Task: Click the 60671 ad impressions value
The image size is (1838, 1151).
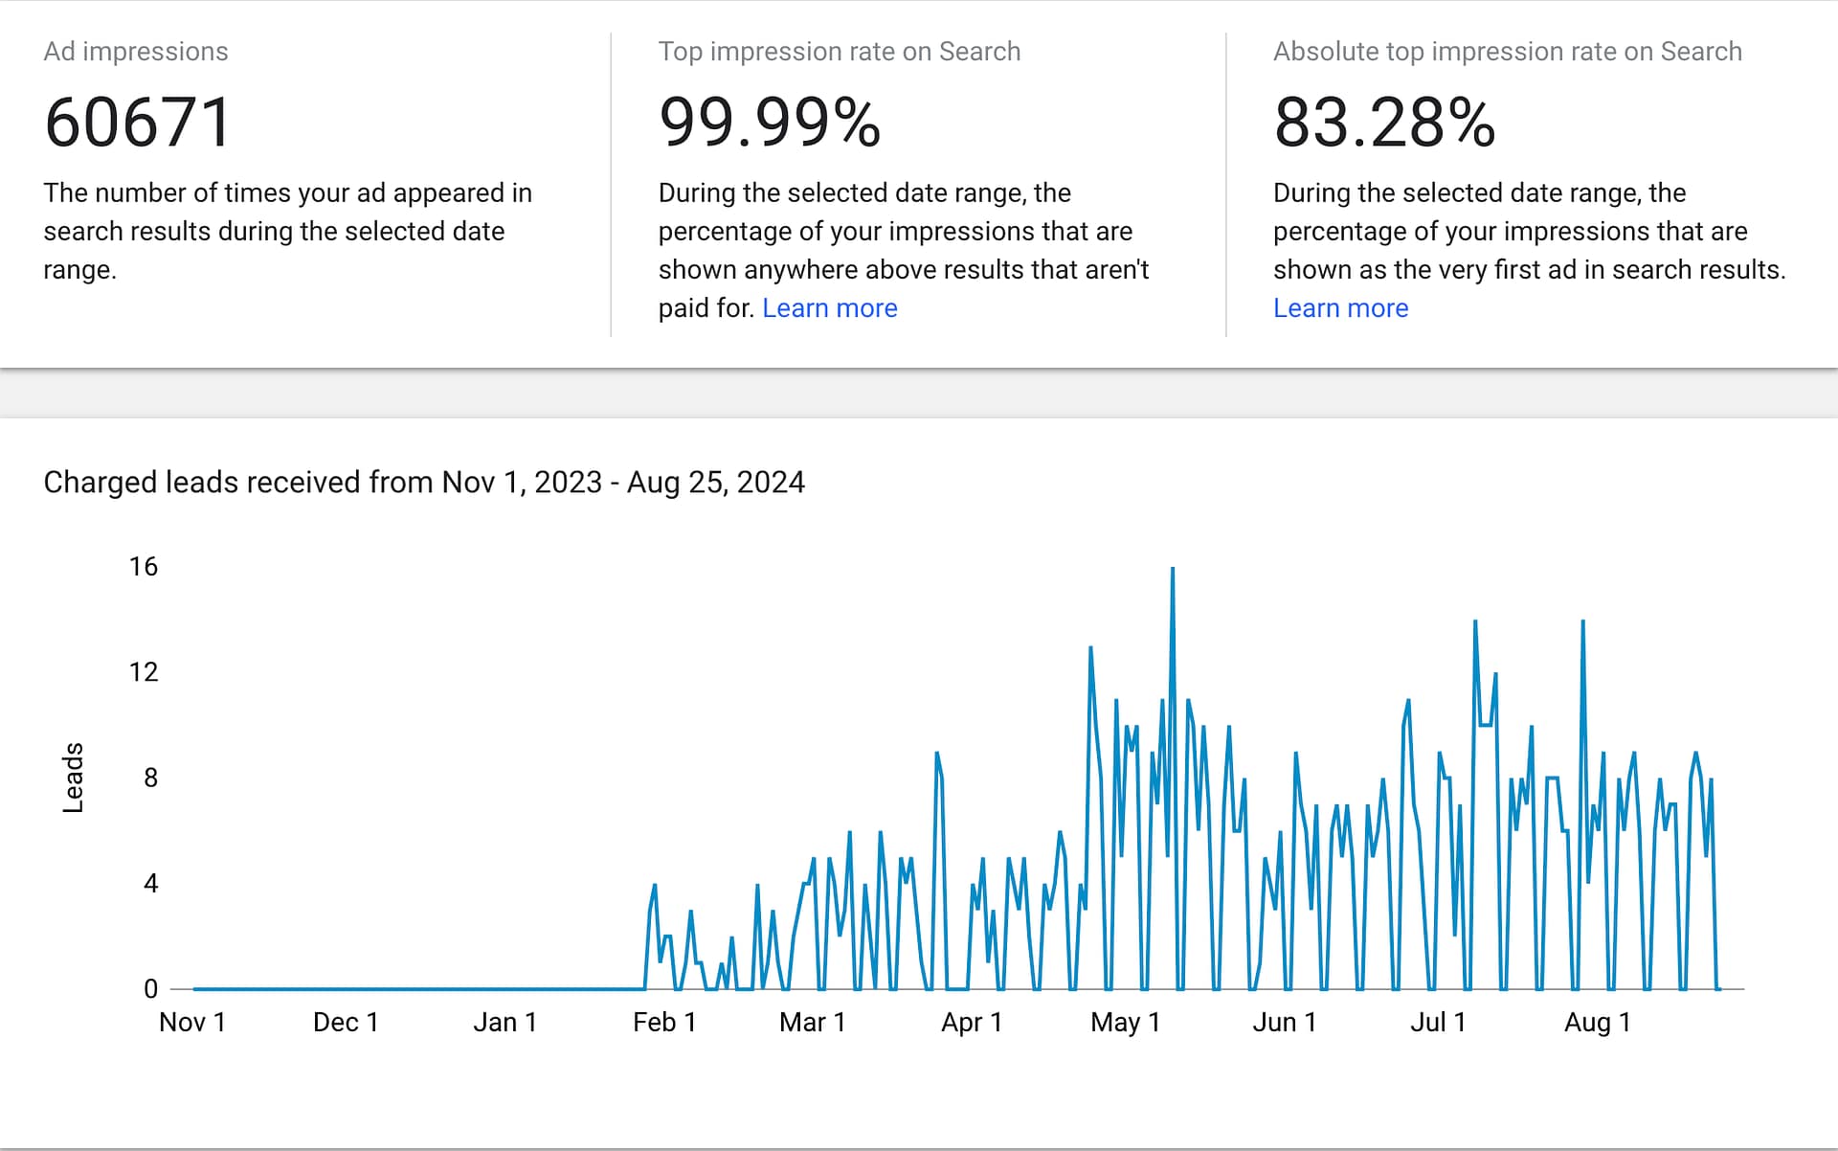Action: [x=138, y=123]
